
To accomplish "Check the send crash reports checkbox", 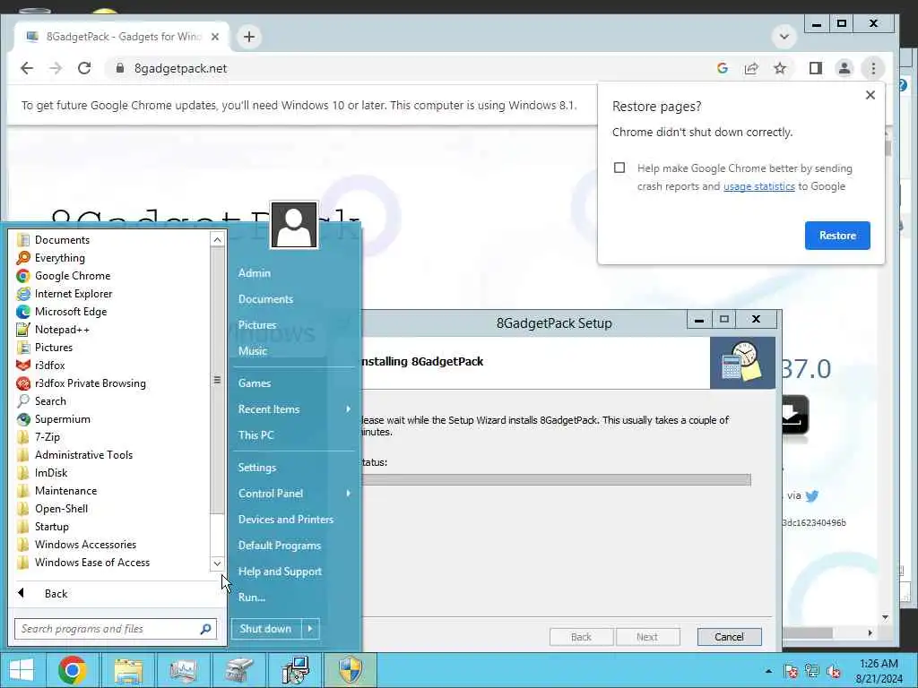I will [x=619, y=168].
